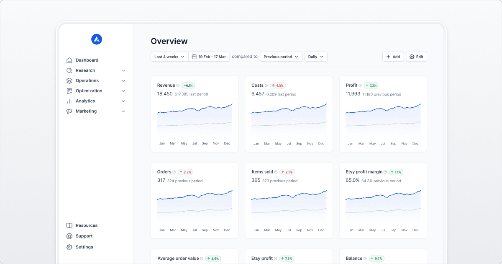Click the Optimization document icon
This screenshot has height=264, width=502.
[x=69, y=91]
